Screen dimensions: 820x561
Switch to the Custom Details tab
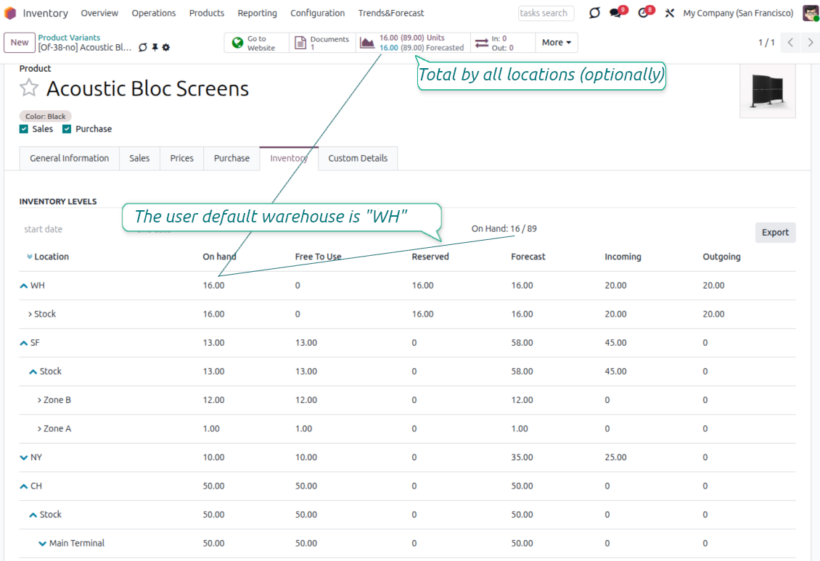click(x=358, y=158)
